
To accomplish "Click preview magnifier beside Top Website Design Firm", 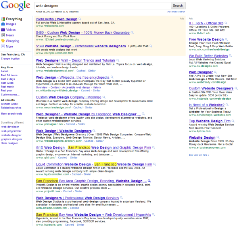I will pos(233,121).
